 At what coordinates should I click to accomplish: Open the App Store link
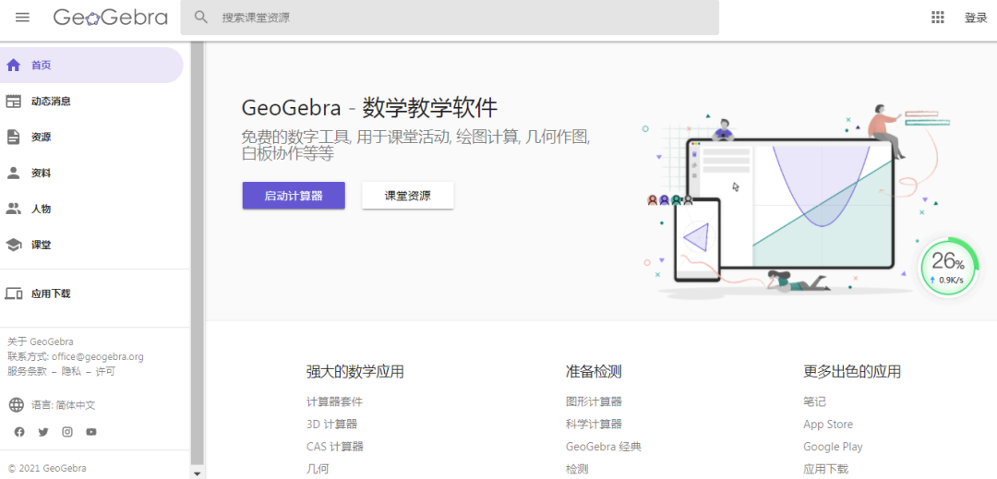tap(828, 424)
